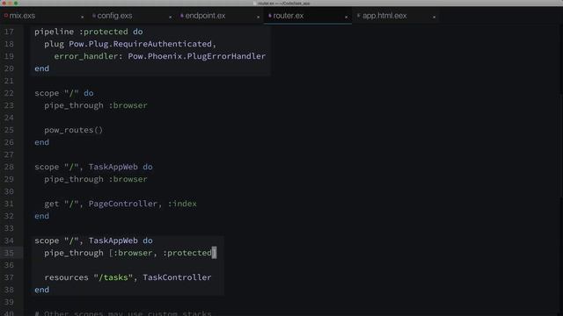The width and height of the screenshot is (563, 316).
Task: Close the endpoint.ex tab
Action: (x=258, y=17)
